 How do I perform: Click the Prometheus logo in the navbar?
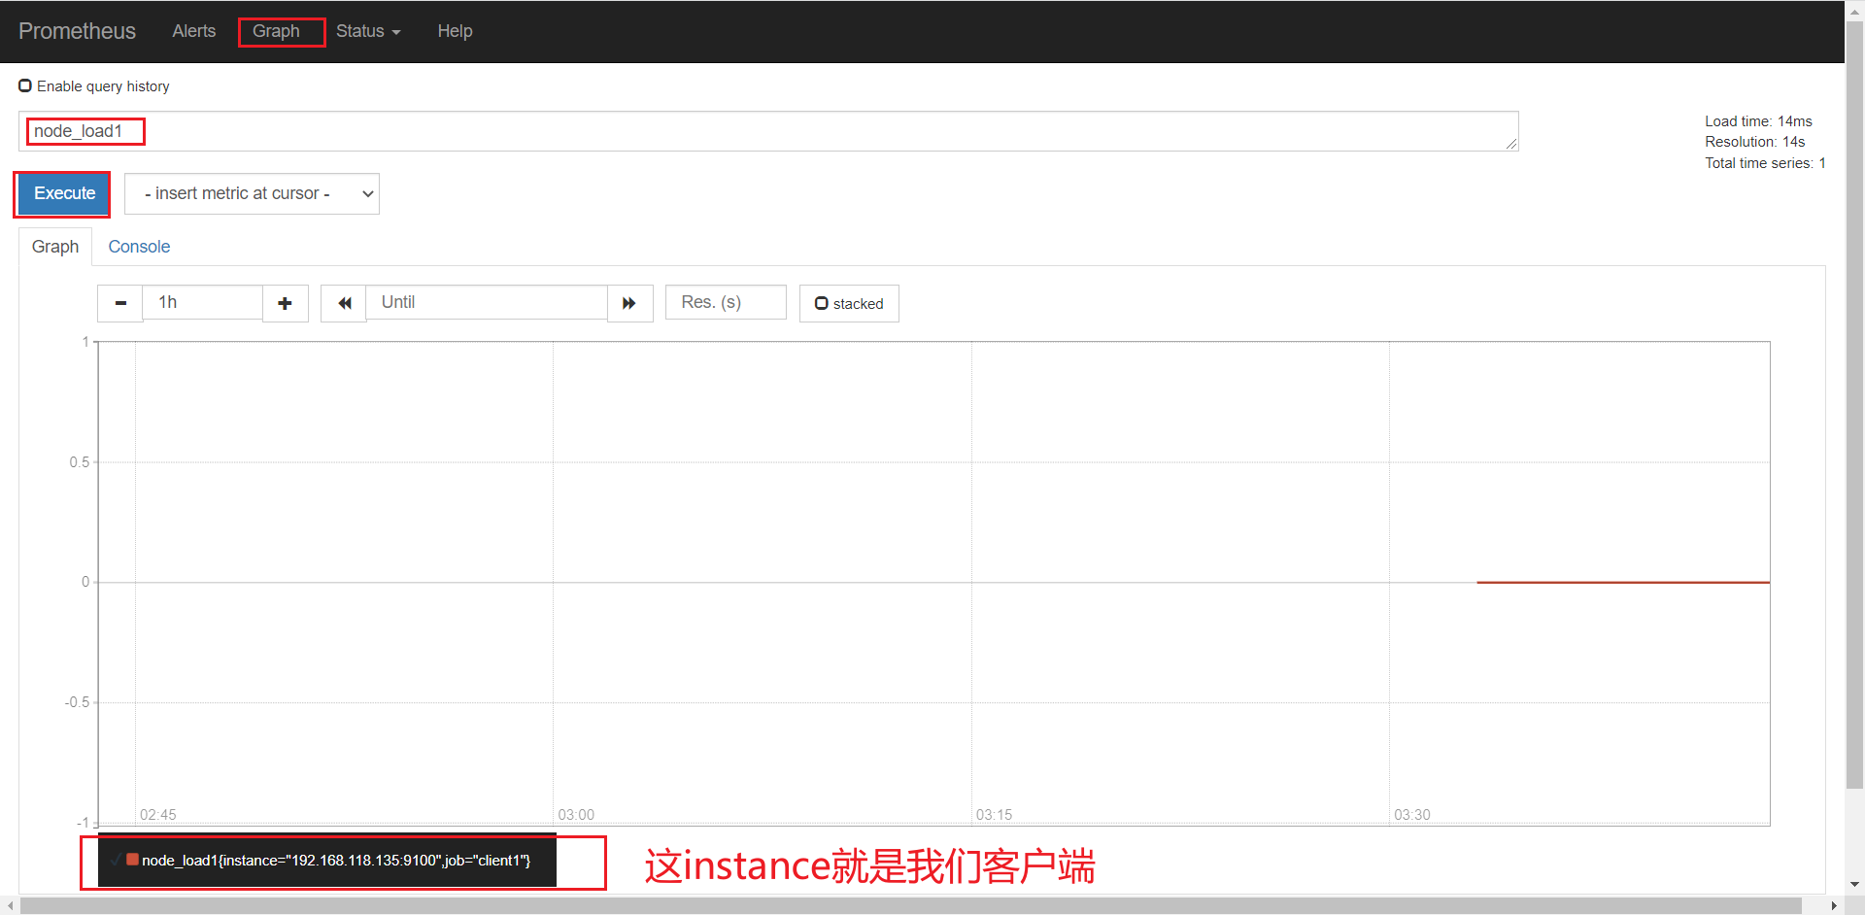click(77, 31)
